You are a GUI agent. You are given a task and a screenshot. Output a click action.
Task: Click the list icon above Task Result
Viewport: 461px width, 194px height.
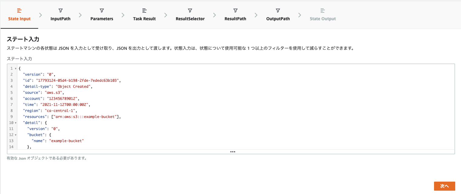(144, 10)
